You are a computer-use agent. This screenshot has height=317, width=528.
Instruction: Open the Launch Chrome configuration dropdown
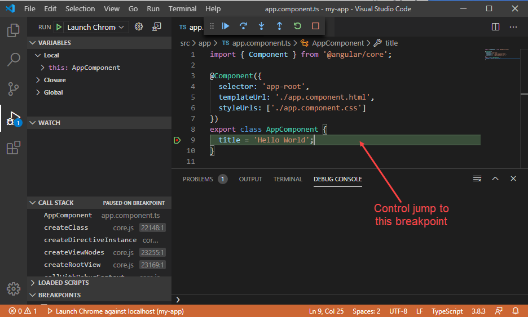point(96,27)
